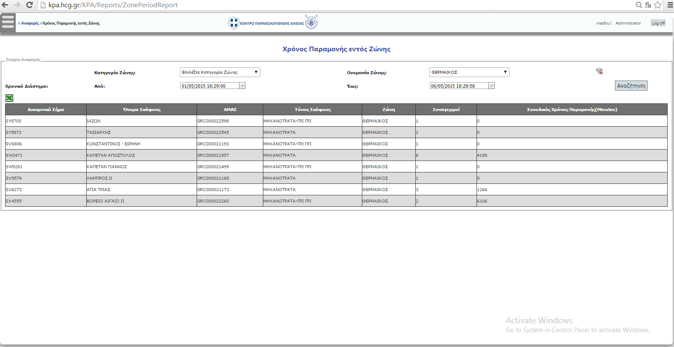
Task: Click the Administrator role label
Action: point(628,23)
